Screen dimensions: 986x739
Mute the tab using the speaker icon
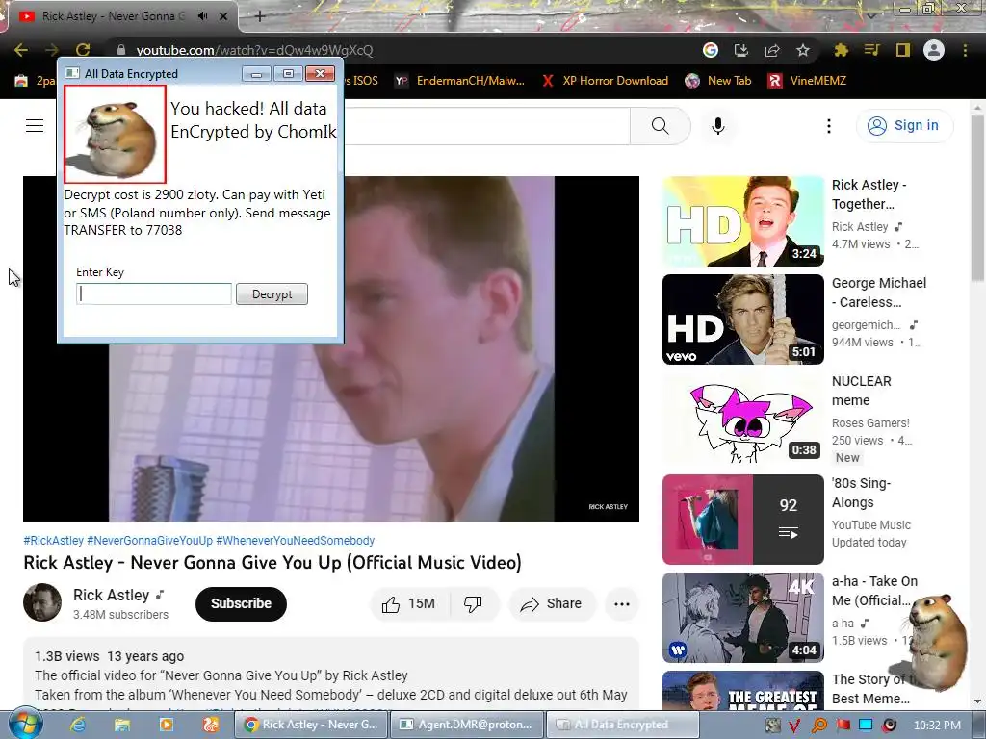tap(202, 16)
